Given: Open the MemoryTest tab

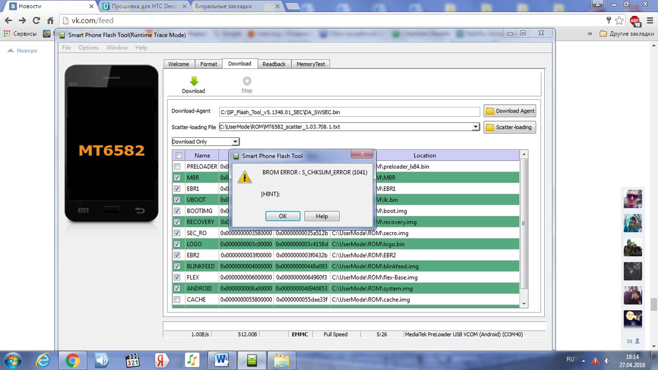Looking at the screenshot, I should coord(310,64).
